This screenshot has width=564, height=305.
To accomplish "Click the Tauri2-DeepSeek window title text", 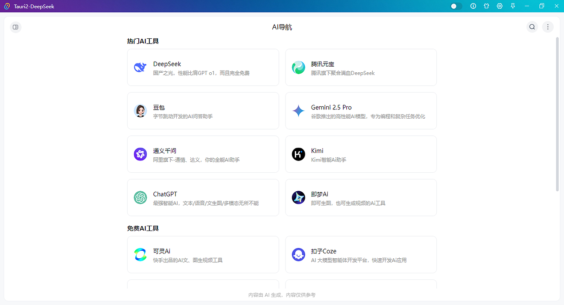I will 34,6.
